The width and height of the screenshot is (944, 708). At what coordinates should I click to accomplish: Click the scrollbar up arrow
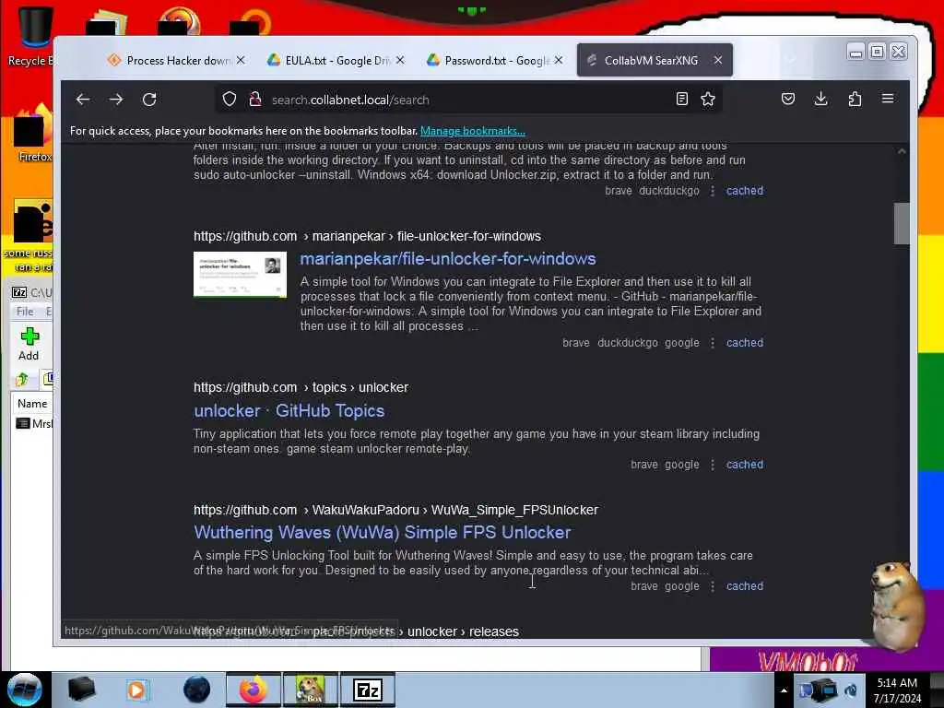pos(902,151)
